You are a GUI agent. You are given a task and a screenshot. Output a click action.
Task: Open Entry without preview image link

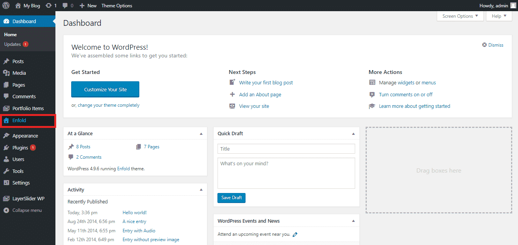point(151,240)
